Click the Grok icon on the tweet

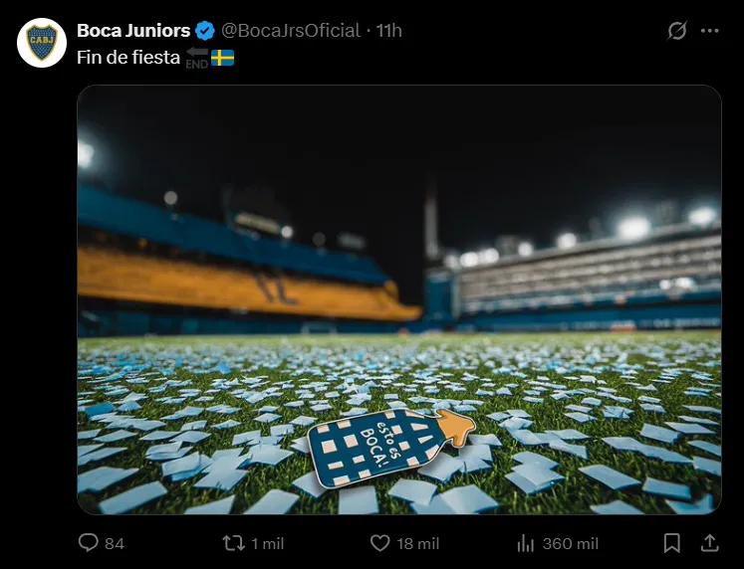[x=676, y=31]
